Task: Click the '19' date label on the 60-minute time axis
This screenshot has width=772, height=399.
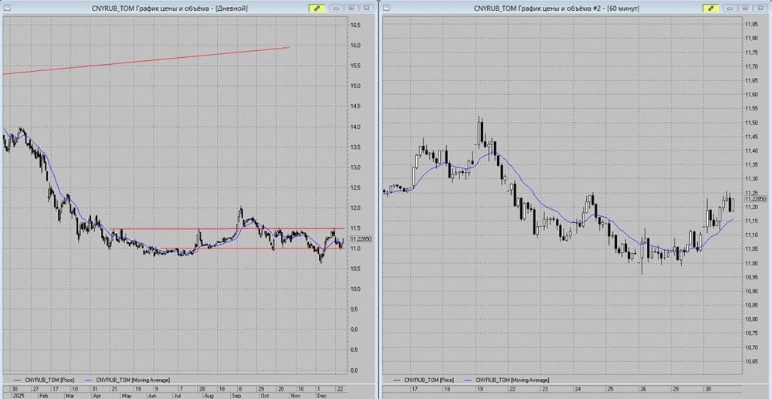Action: pos(479,388)
